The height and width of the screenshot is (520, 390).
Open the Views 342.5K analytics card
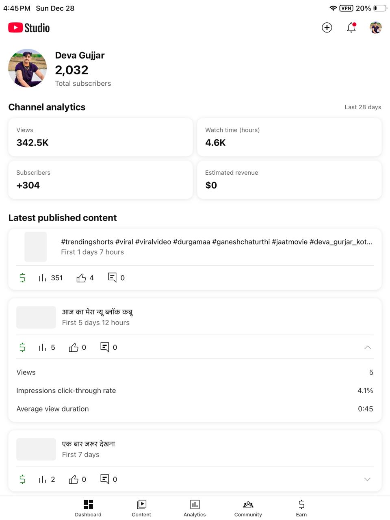click(x=100, y=137)
